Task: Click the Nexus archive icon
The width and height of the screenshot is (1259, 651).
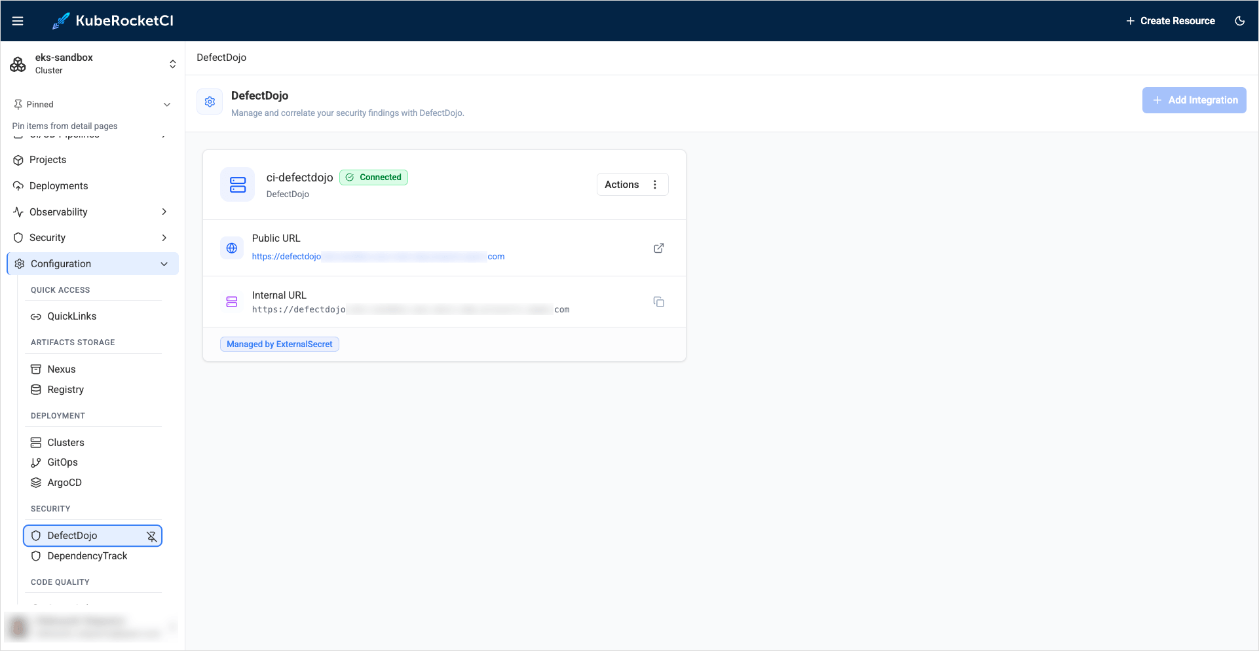Action: point(36,369)
